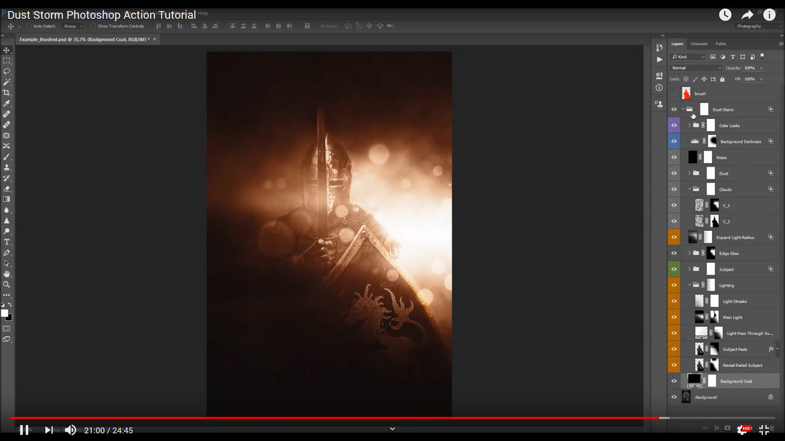Open YouTube Watch Later clock icon
The width and height of the screenshot is (785, 441).
725,15
